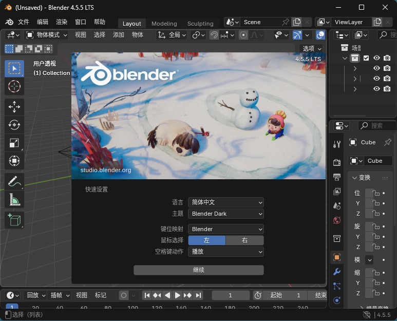The width and height of the screenshot is (397, 321).
Task: Click the Blender logo menu icon
Action: click(x=9, y=22)
